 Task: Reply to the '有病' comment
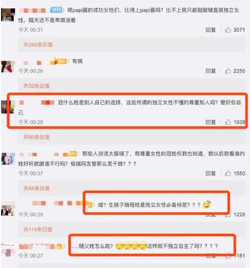pos(211,71)
